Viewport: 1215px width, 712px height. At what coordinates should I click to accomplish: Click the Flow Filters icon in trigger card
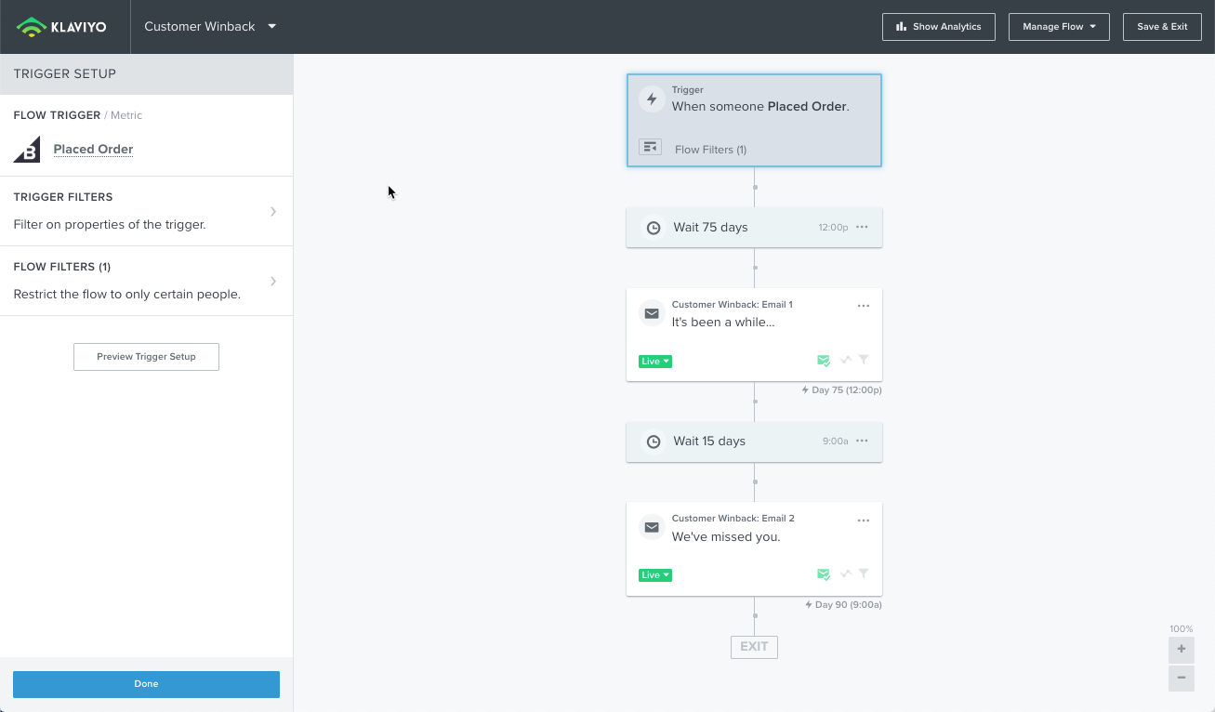coord(650,148)
